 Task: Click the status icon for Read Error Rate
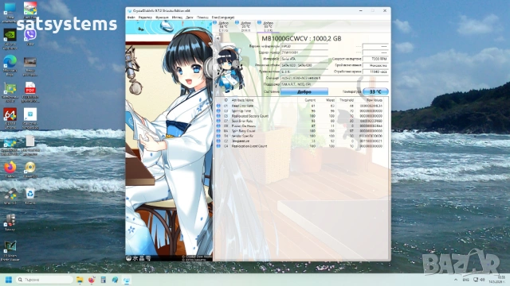(x=218, y=106)
